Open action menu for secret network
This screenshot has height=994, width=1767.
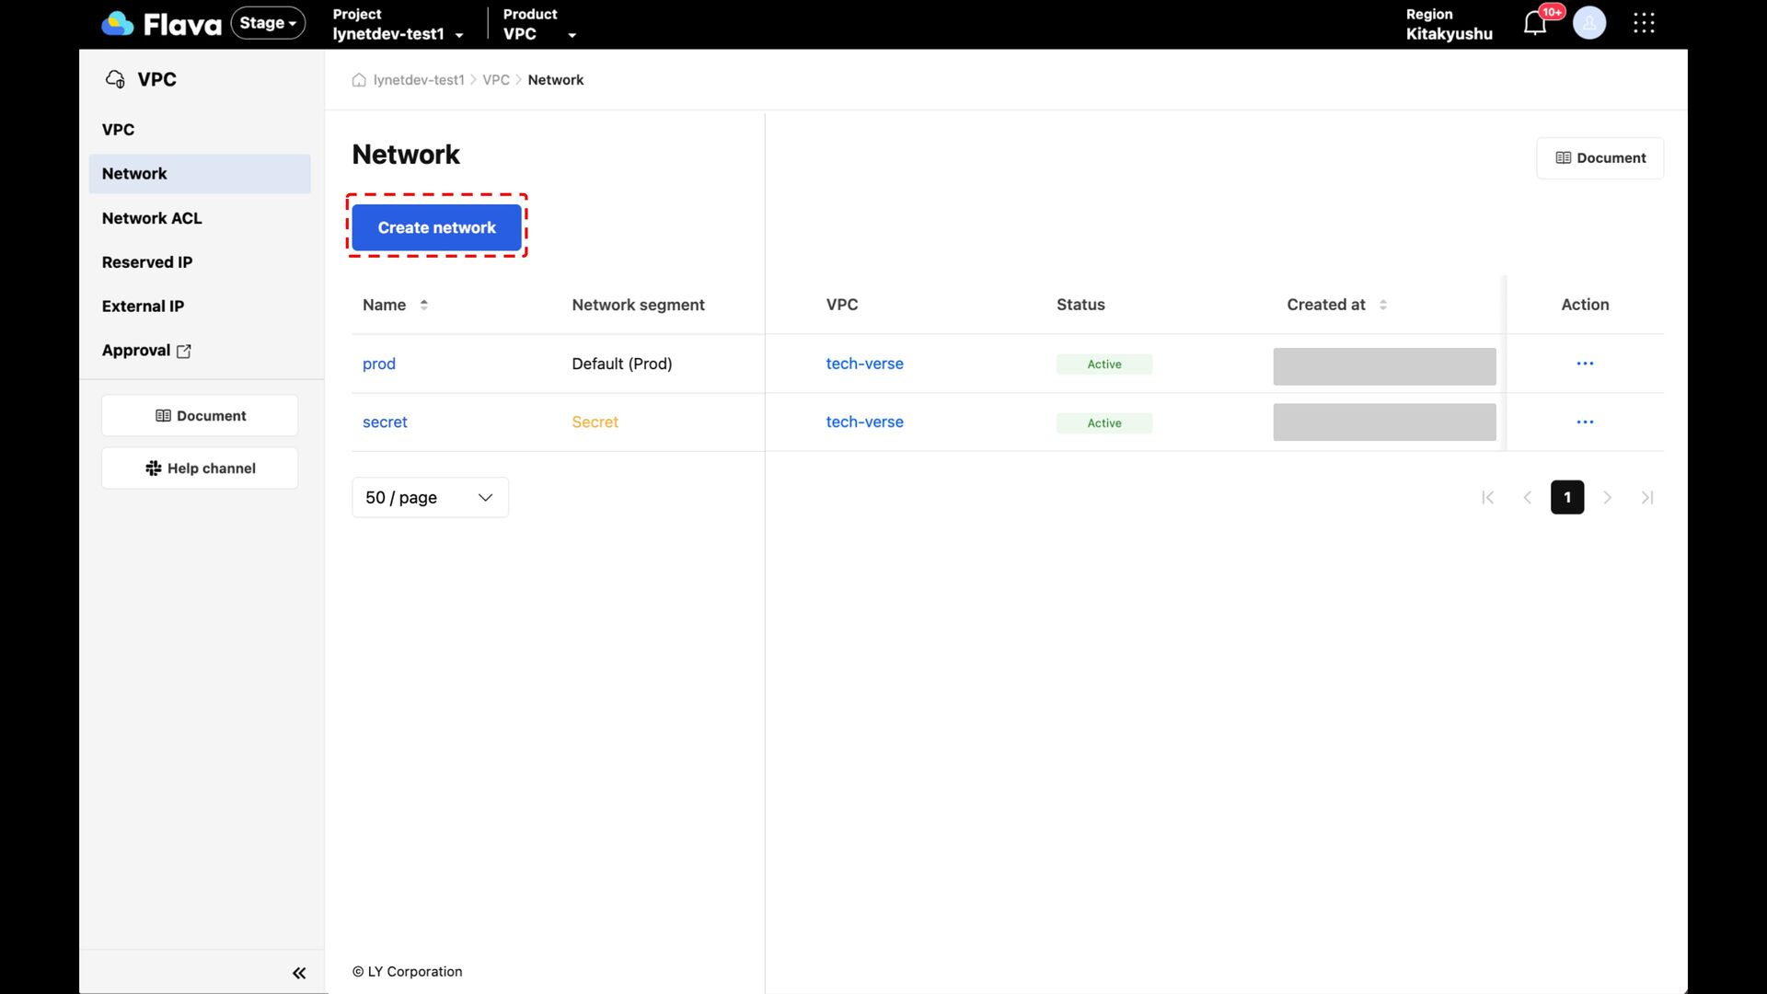tap(1585, 422)
